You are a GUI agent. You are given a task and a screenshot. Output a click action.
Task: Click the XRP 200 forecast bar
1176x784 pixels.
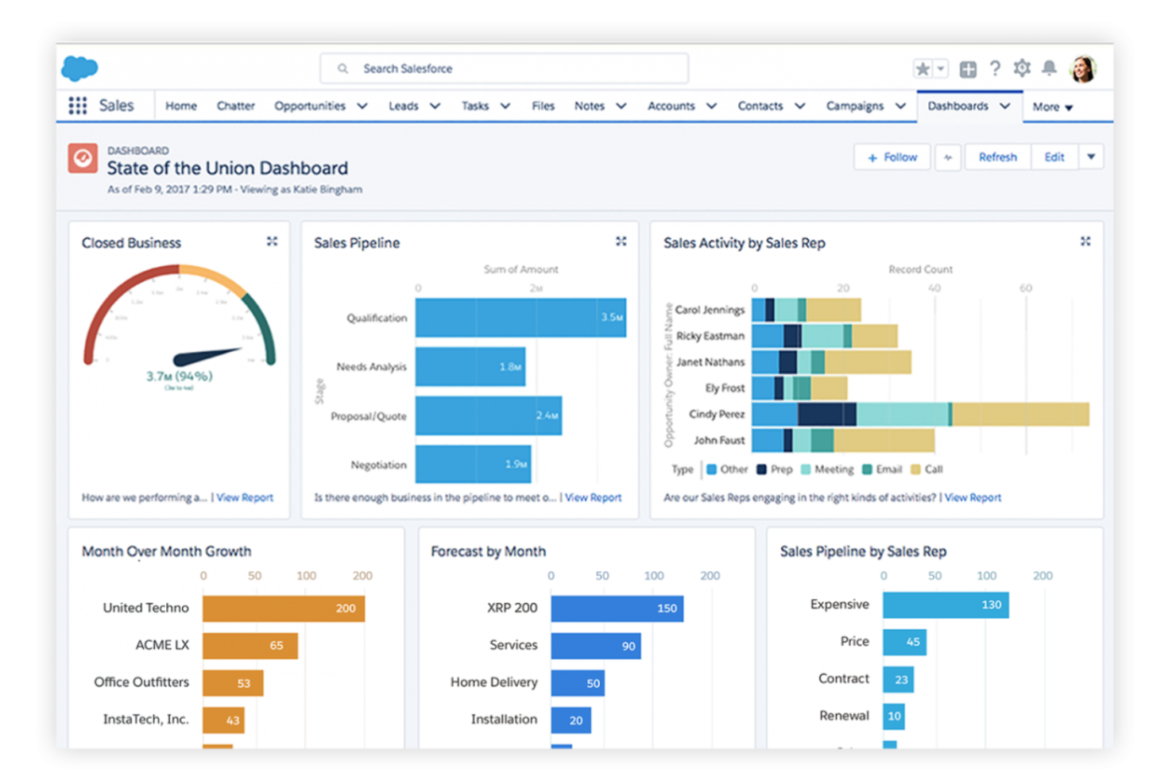coord(617,608)
